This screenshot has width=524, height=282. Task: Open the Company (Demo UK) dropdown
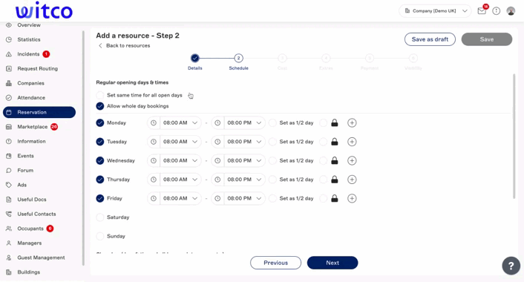pos(435,11)
